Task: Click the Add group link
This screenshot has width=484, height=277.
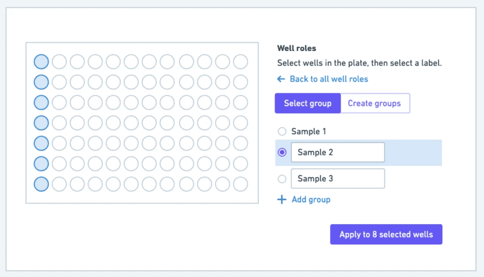Action: (x=311, y=199)
